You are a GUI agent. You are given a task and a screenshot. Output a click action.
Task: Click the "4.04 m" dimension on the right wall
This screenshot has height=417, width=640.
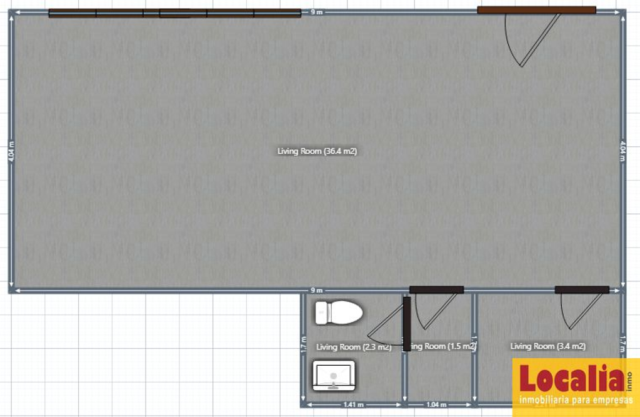point(622,151)
